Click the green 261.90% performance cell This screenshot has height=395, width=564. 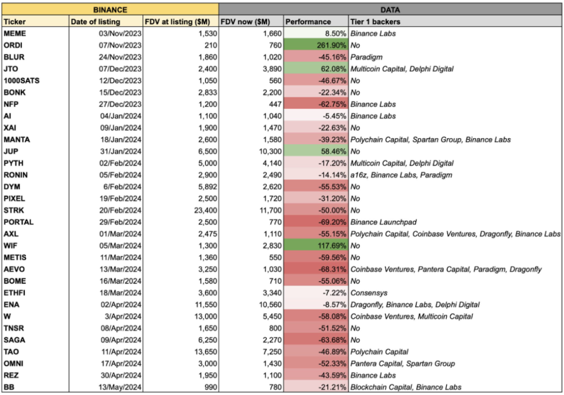pos(316,45)
